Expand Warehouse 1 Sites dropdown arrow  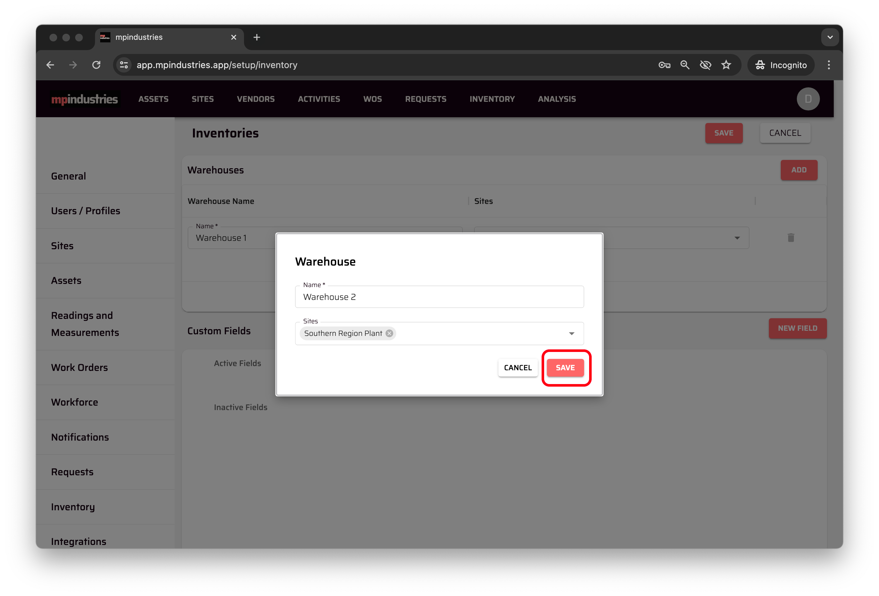click(737, 238)
